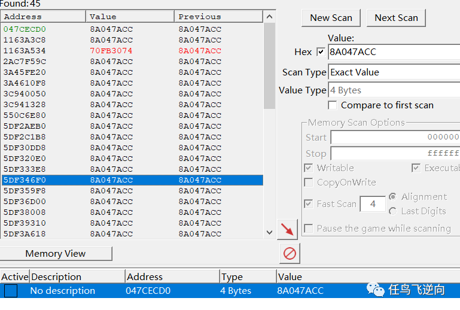
Task: Select result row 5DF333E8
Action: point(132,169)
